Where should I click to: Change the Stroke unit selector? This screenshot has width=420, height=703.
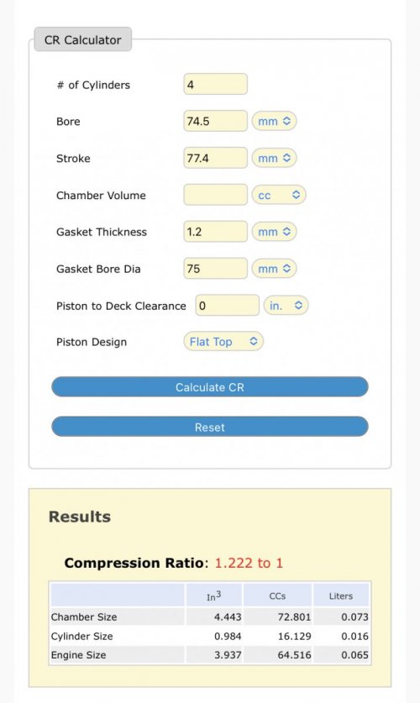(x=275, y=158)
